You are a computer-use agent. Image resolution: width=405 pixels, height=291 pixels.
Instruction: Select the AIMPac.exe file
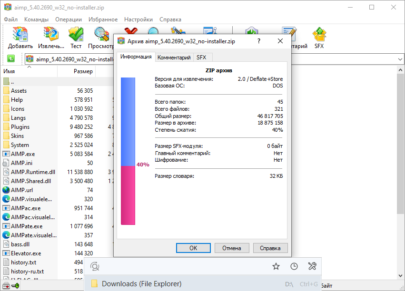pyautogui.click(x=26, y=208)
